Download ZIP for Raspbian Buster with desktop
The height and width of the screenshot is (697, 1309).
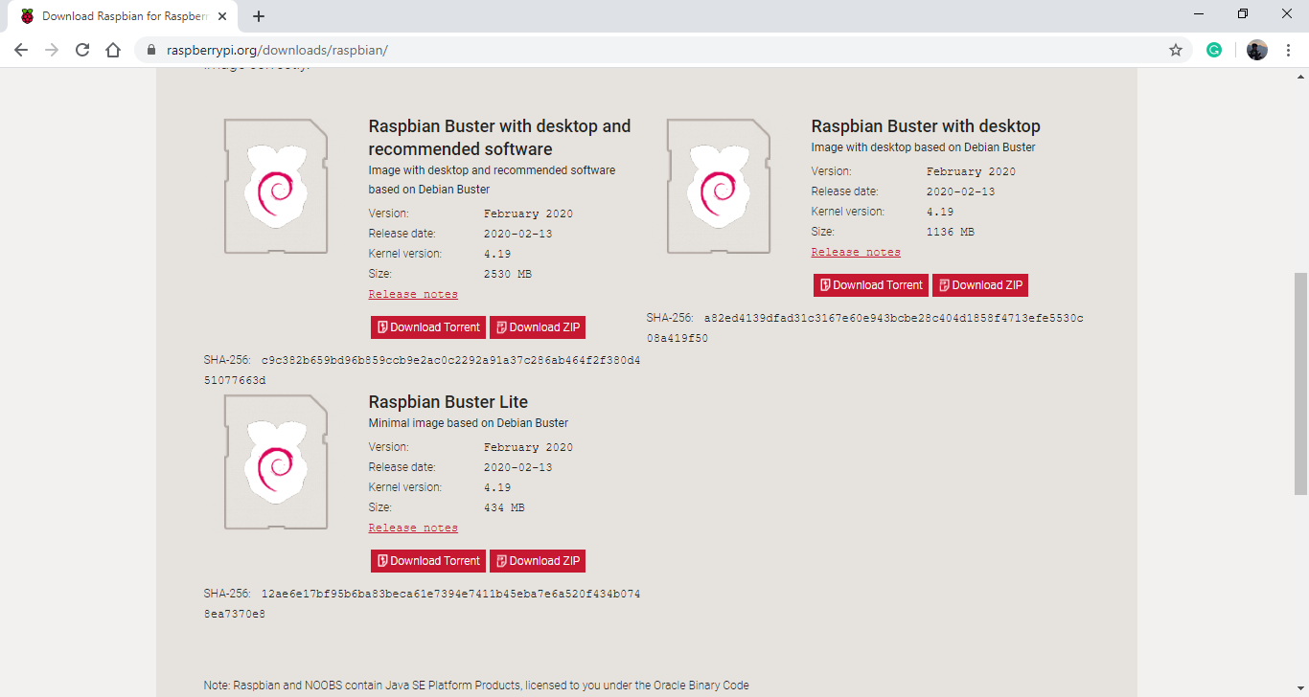[980, 285]
